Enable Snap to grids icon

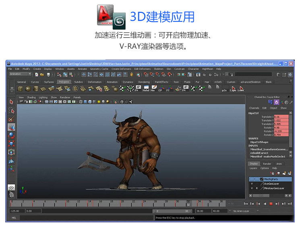[x=146, y=75]
